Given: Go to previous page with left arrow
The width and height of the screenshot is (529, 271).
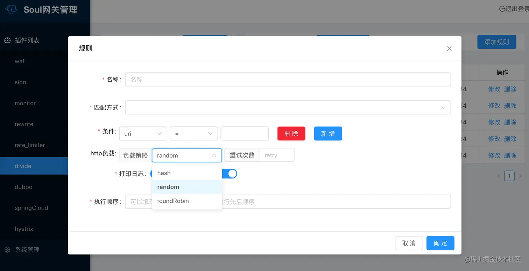Looking at the screenshot, I should click(x=499, y=176).
